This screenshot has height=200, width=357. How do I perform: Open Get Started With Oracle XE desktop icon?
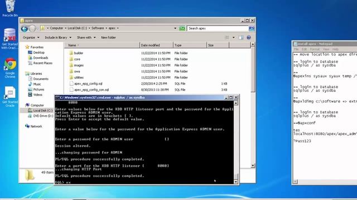(9, 38)
